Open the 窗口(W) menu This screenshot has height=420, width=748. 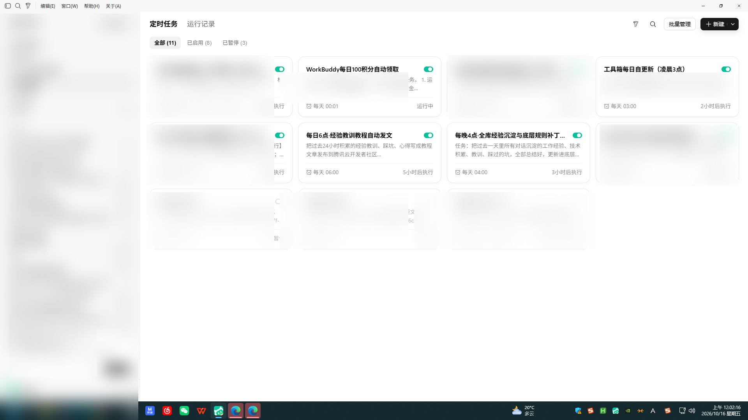click(70, 6)
